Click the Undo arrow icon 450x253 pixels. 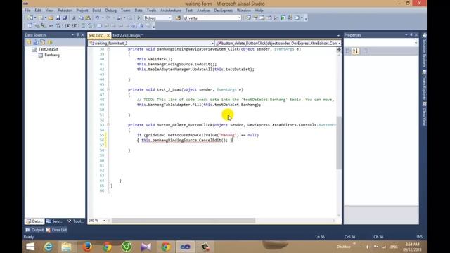[97, 18]
